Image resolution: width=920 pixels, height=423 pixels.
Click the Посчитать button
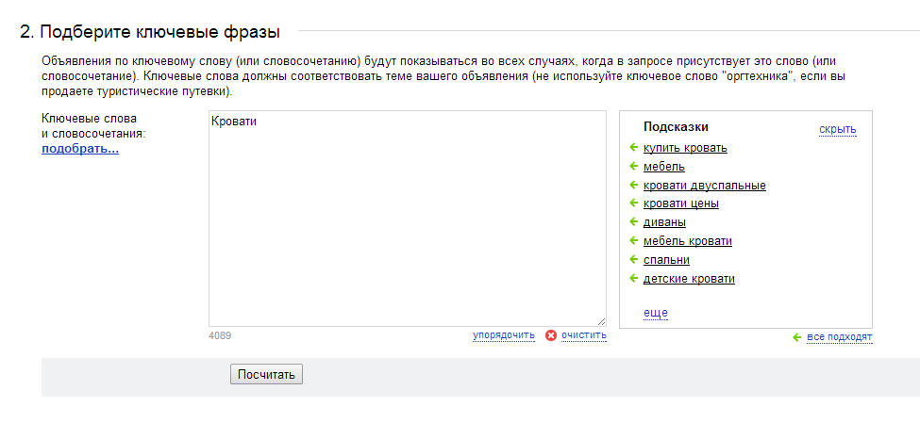tap(266, 374)
